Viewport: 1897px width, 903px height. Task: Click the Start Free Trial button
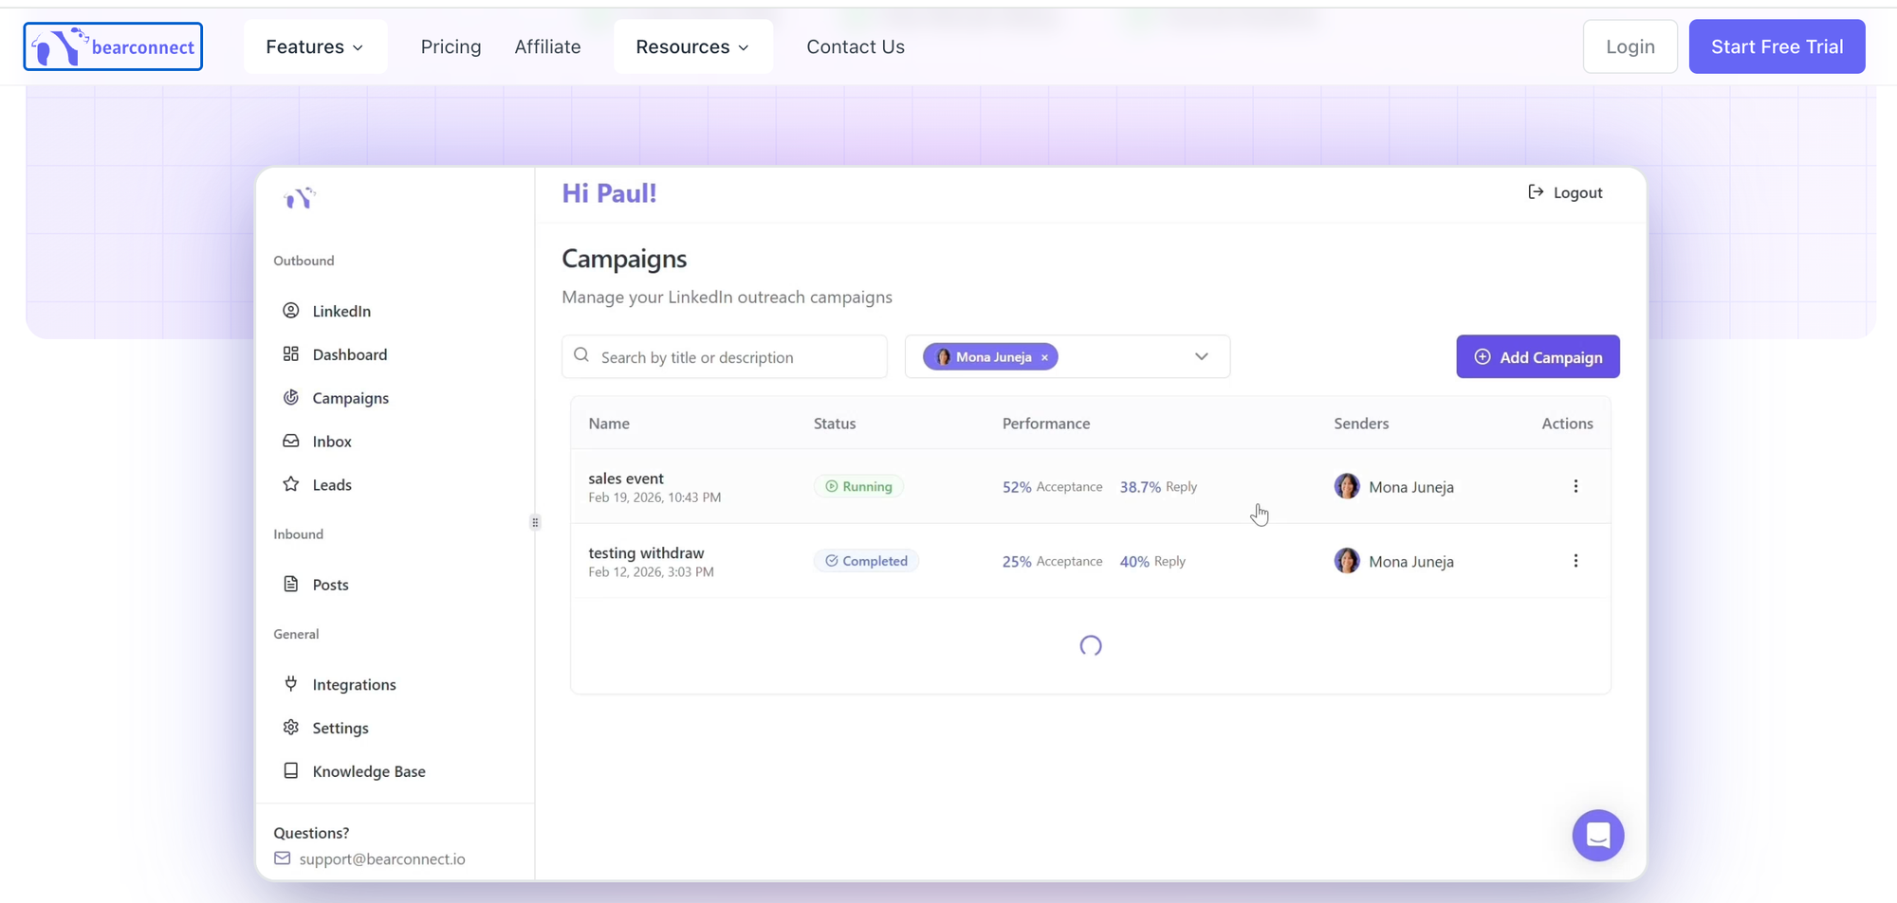pos(1776,46)
